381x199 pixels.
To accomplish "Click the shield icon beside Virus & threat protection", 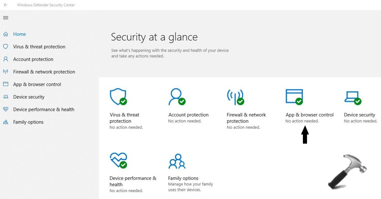I will point(6,47).
